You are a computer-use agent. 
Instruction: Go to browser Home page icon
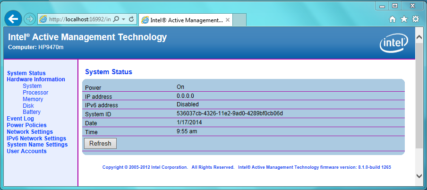[393, 19]
